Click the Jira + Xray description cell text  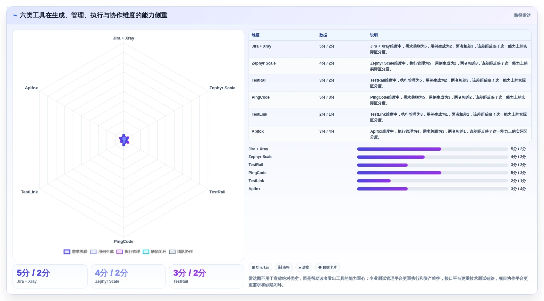point(449,49)
